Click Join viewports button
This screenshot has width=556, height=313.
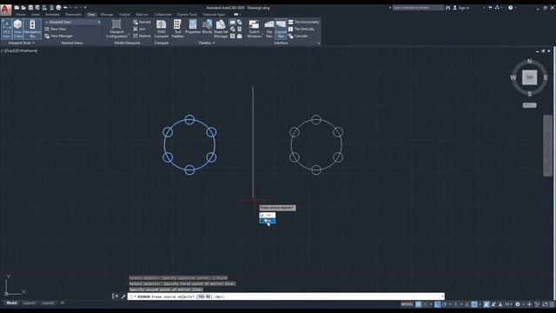[x=139, y=29]
